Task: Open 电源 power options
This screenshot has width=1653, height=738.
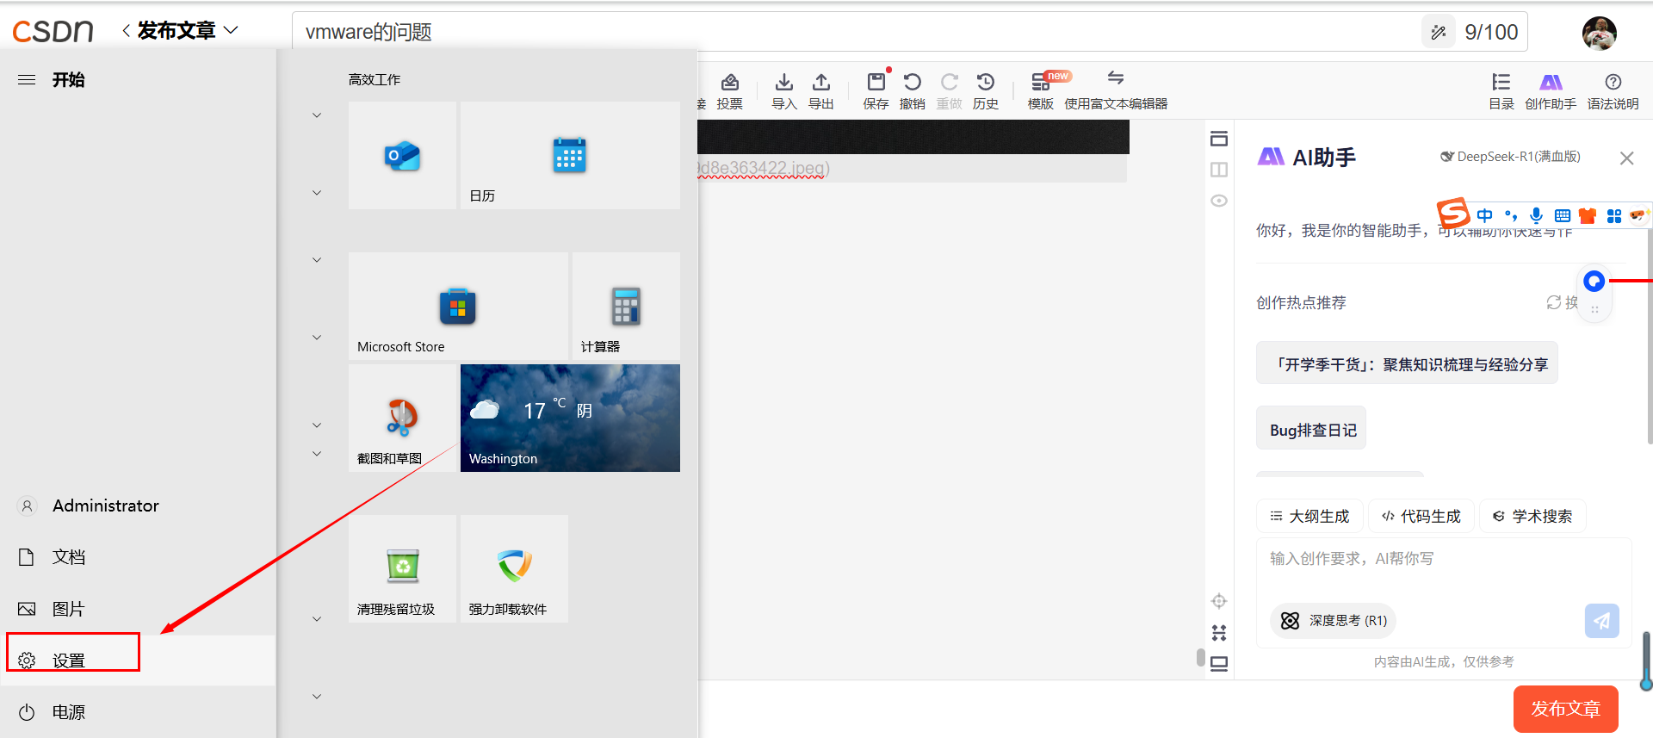Action: (x=138, y=712)
